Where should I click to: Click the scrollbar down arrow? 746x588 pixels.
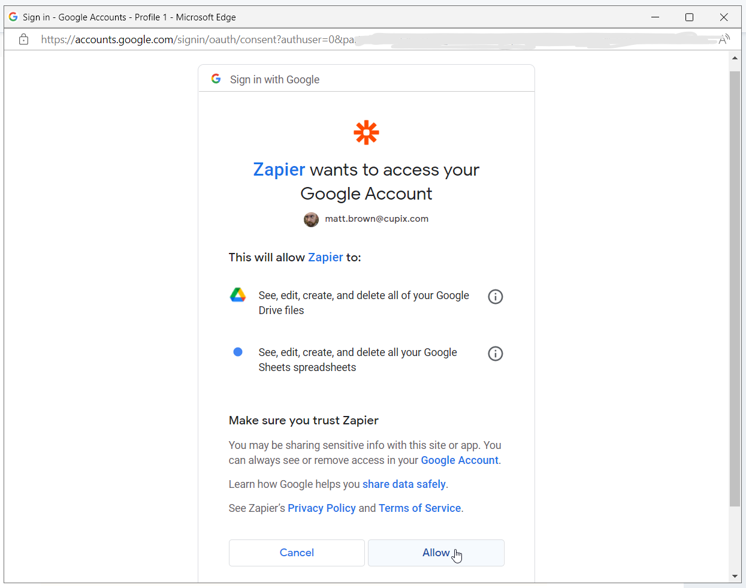coord(735,577)
